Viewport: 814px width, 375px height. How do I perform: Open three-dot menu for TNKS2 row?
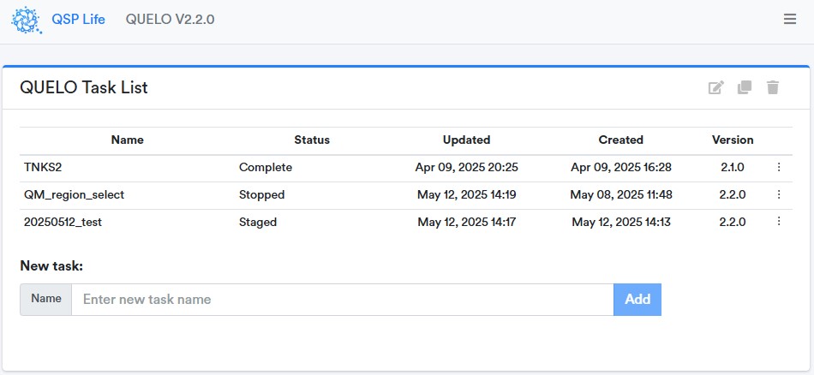pos(778,168)
